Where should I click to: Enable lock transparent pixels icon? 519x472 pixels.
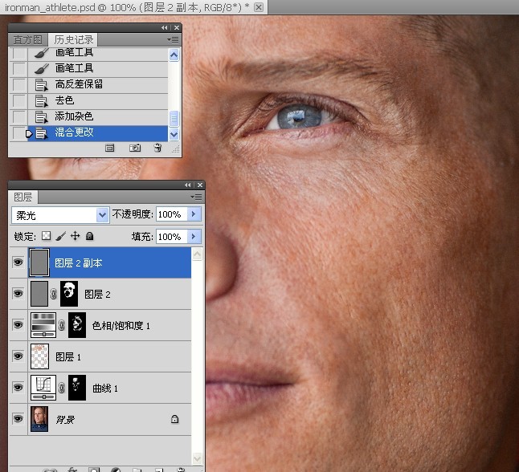coord(46,237)
